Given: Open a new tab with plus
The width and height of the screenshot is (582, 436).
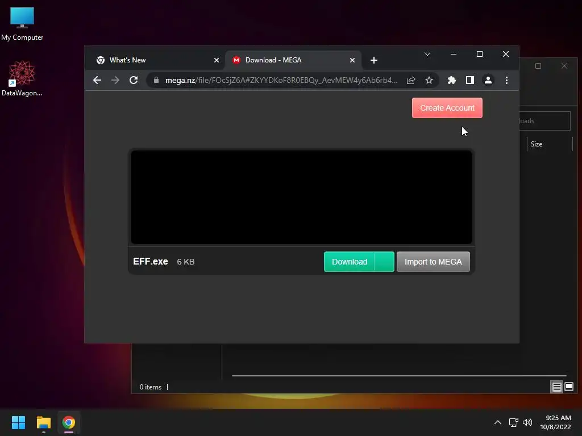Looking at the screenshot, I should [x=374, y=60].
